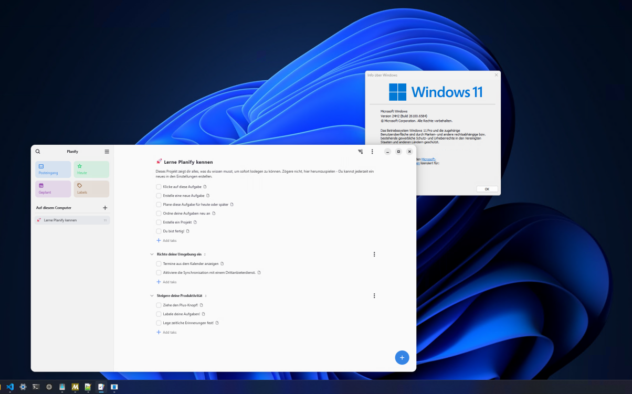Add a new project under Auf diesem Computer
Image resolution: width=632 pixels, height=394 pixels.
coord(104,207)
